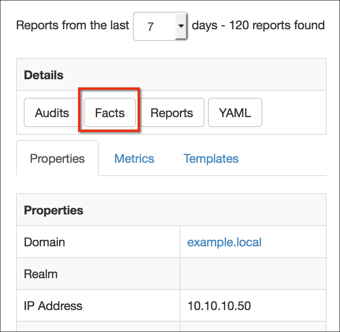Click the Reports button
The width and height of the screenshot is (340, 332).
(x=171, y=113)
